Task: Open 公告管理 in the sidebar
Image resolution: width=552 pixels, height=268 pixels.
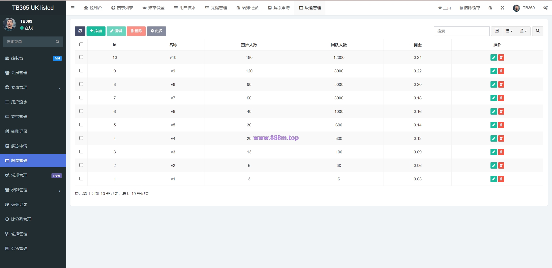Action: tap(33, 248)
